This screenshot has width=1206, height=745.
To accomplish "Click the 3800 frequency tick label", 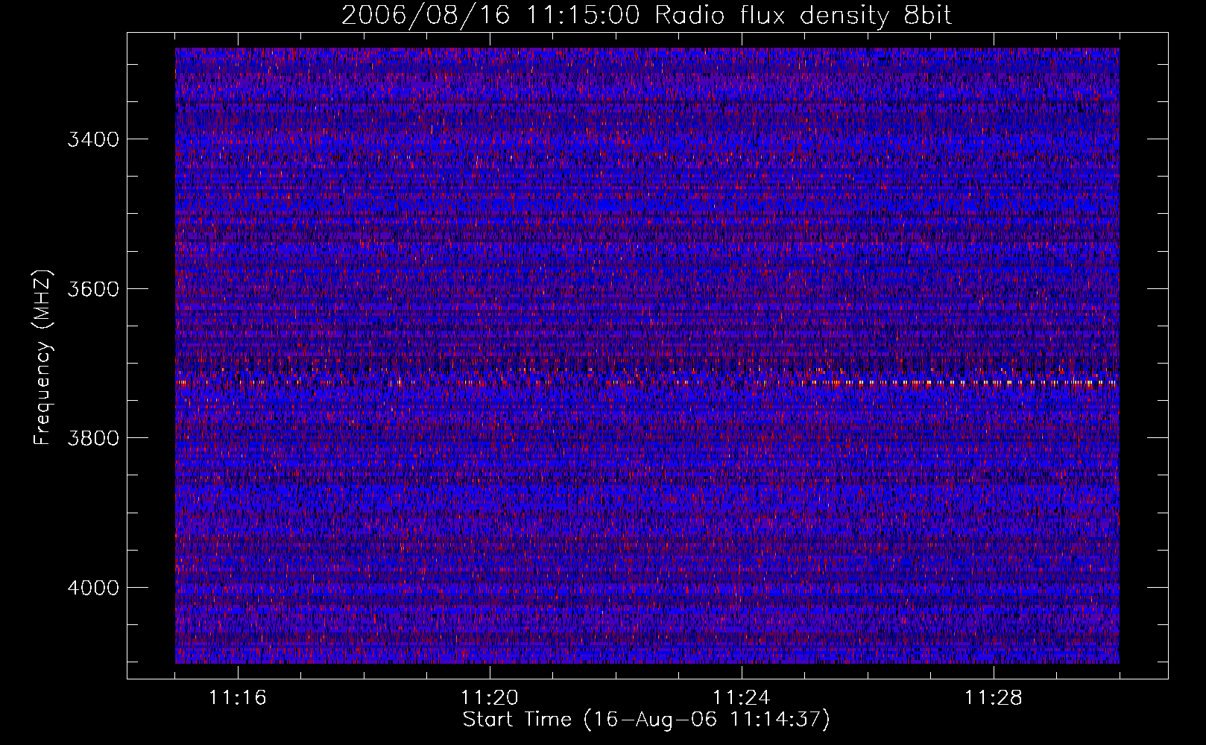I will click(93, 438).
